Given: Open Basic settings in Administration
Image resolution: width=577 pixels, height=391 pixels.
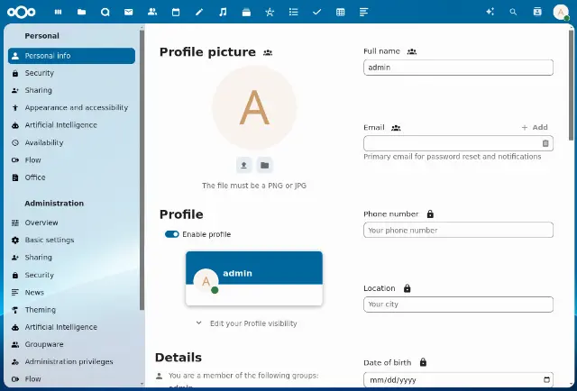Looking at the screenshot, I should pyautogui.click(x=71, y=240).
